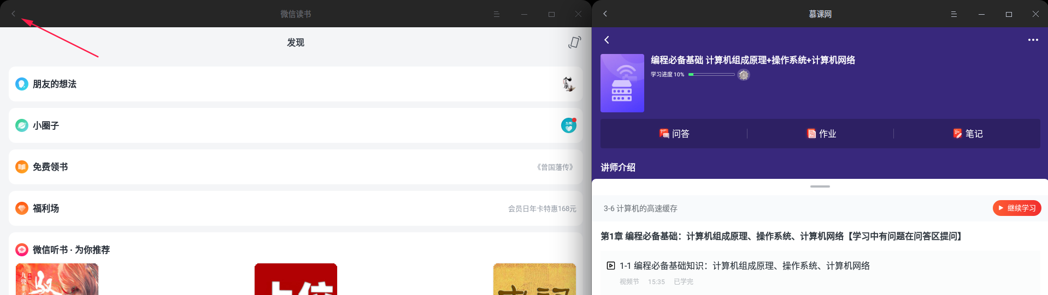The width and height of the screenshot is (1048, 295).
Task: Tap teal heart avatar in 小圈子 row
Action: click(569, 125)
